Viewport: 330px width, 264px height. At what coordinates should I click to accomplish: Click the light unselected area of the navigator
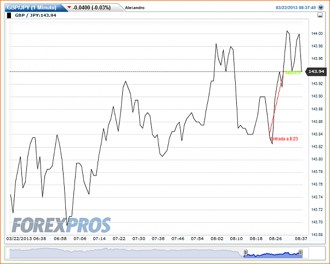point(126,253)
